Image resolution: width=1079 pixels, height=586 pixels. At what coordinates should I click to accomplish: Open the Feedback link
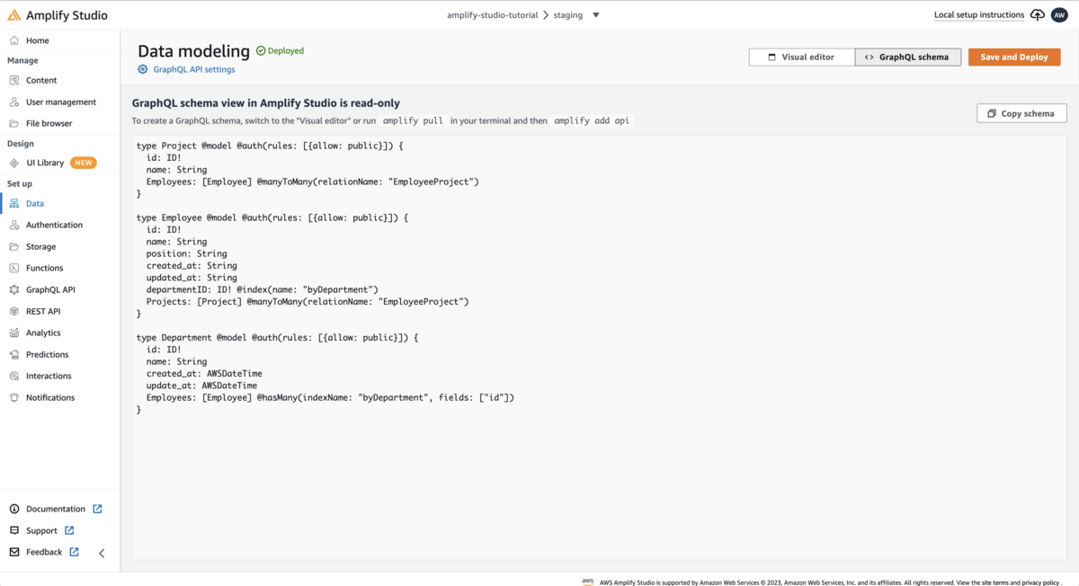click(x=44, y=552)
